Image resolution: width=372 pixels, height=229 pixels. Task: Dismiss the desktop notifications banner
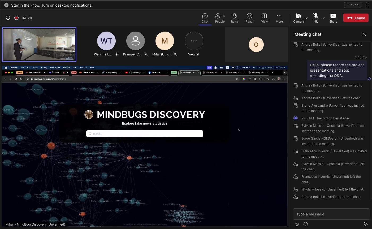tap(367, 5)
